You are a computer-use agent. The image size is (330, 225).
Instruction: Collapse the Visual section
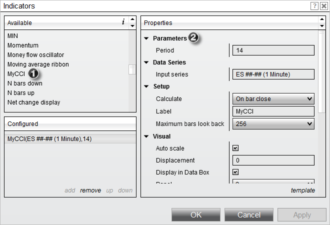click(146, 136)
